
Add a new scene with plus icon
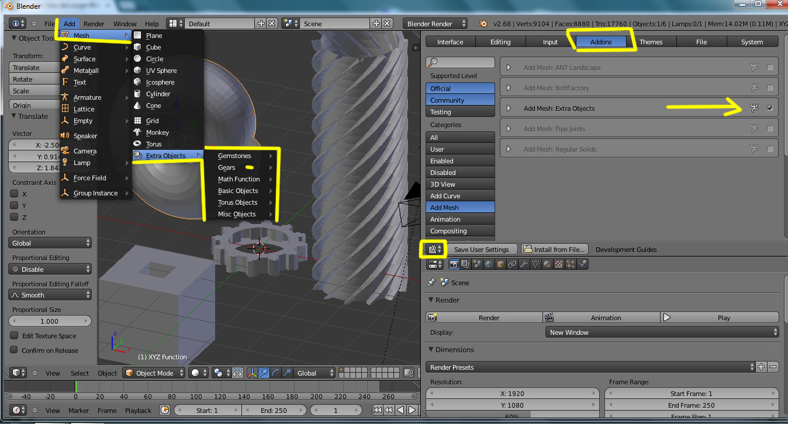point(377,24)
